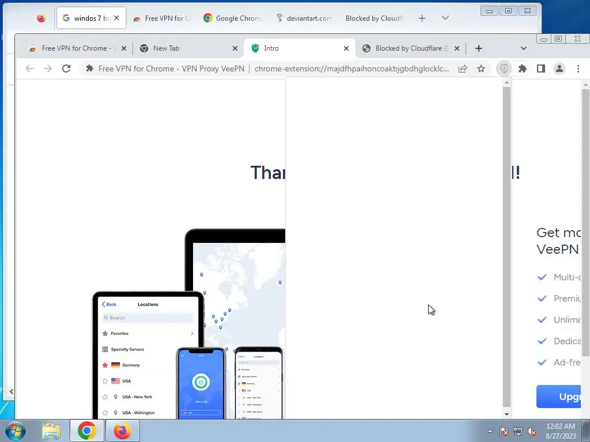Close the windos 7 tab in Firefox
The width and height of the screenshot is (590, 442).
point(116,18)
